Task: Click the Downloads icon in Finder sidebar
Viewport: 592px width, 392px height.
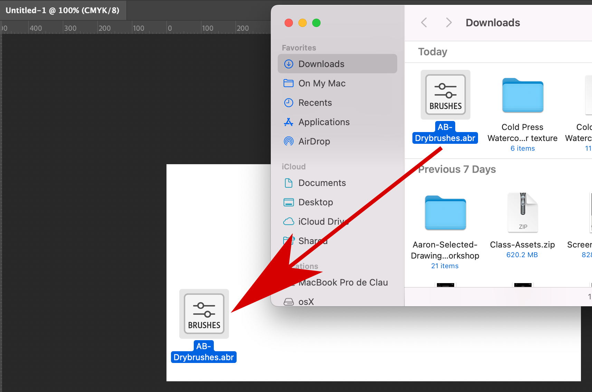Action: click(289, 64)
